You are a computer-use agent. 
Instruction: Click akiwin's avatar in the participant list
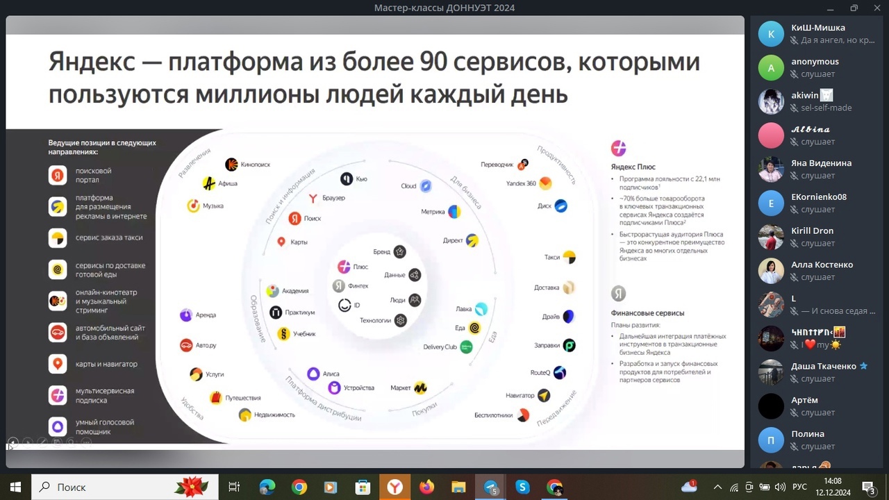[x=771, y=101]
